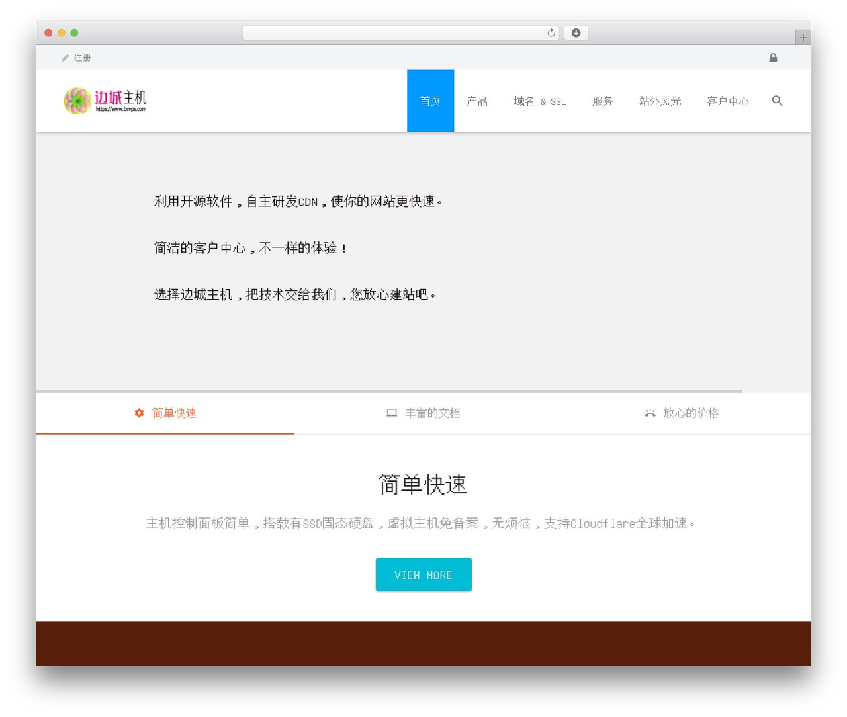Click the gear icon on 简单快速 tab
847x717 pixels.
pyautogui.click(x=139, y=413)
